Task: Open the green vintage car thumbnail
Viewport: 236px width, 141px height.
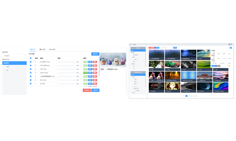Action: 172,65
